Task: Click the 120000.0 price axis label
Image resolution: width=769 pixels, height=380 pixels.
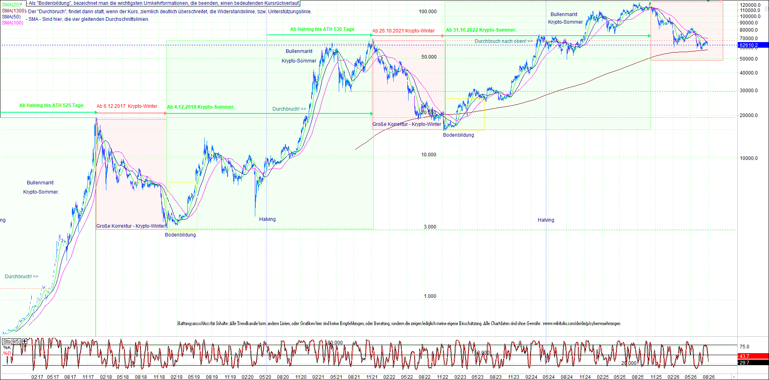Action: tap(751, 5)
